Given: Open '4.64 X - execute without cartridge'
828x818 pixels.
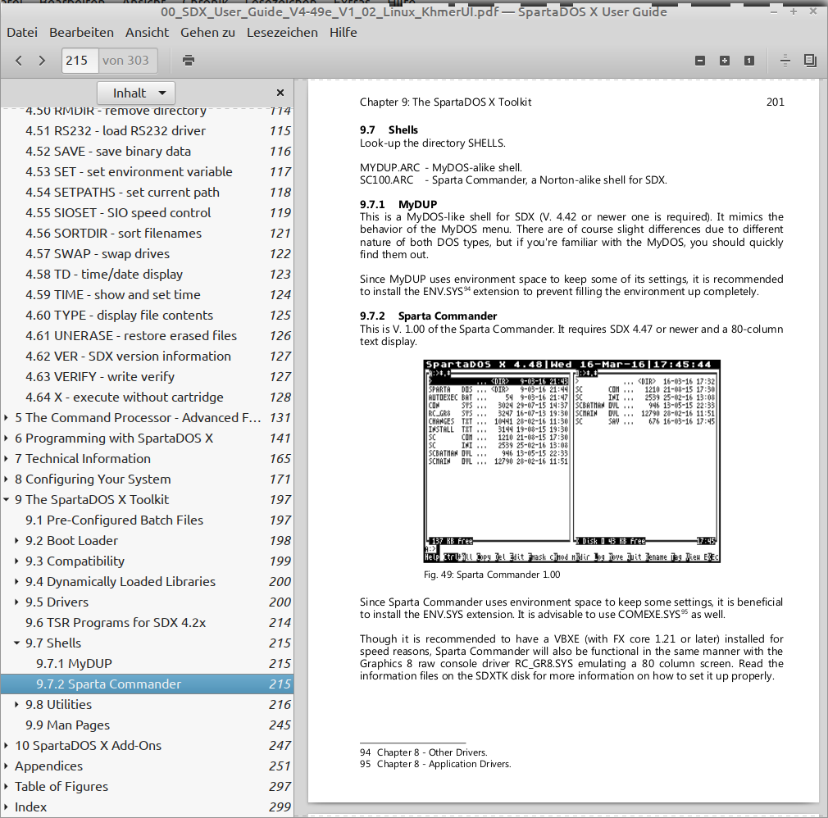Looking at the screenshot, I should (x=147, y=398).
